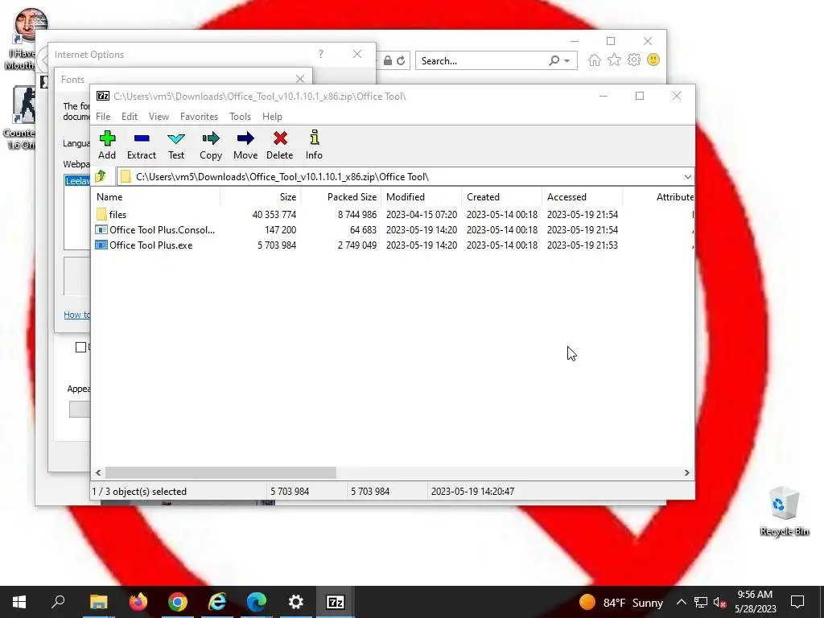Expand the Internet Explorer search dropdown arrow
The height and width of the screenshot is (618, 824).
567,61
